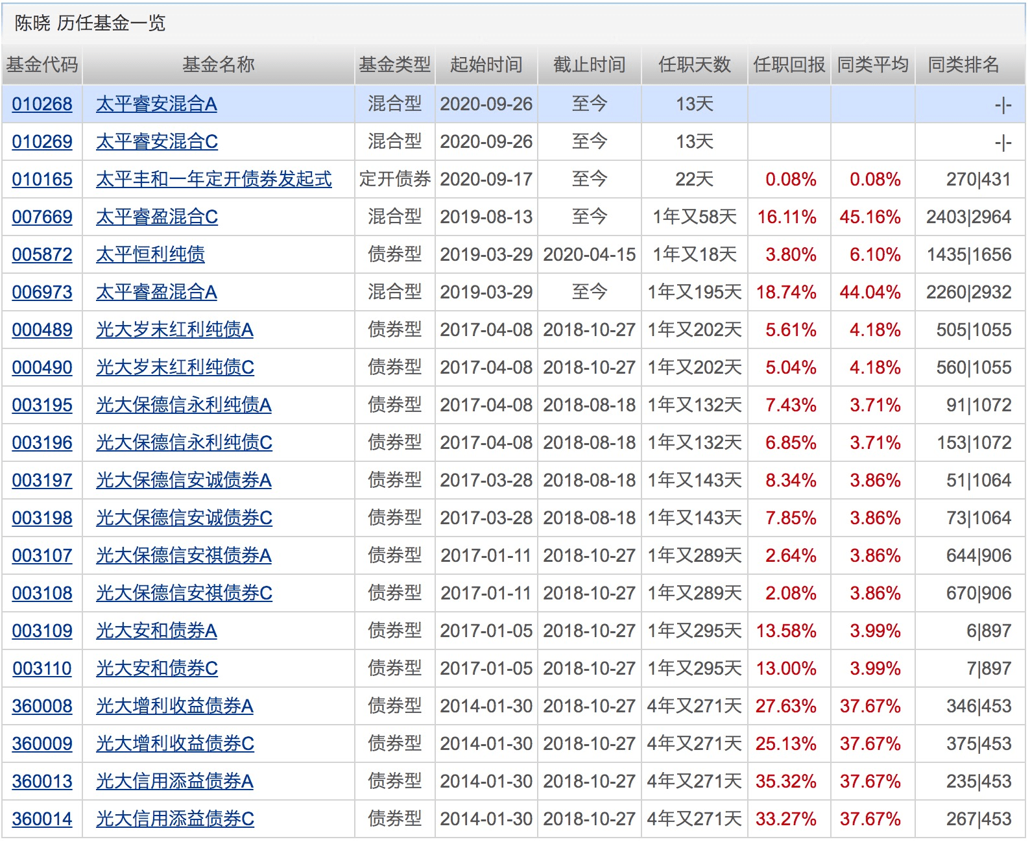Open fund 光大岁末红利纯债A link
1030x846 pixels.
(174, 330)
